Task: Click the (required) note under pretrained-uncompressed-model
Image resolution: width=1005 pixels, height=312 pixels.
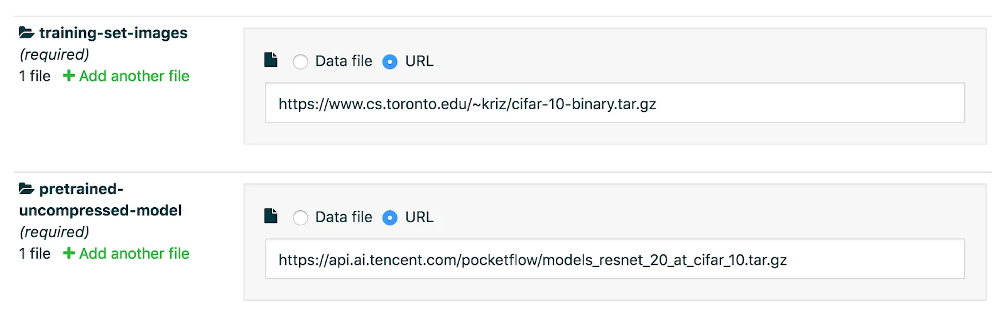Action: point(55,232)
